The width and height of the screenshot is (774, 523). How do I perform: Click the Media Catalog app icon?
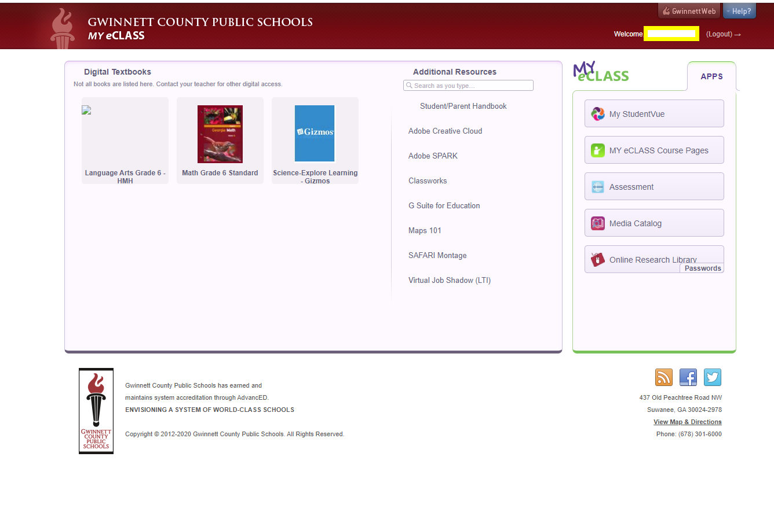[598, 223]
